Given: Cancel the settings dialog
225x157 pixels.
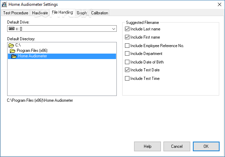Looking at the screenshot, I should point(177,146).
